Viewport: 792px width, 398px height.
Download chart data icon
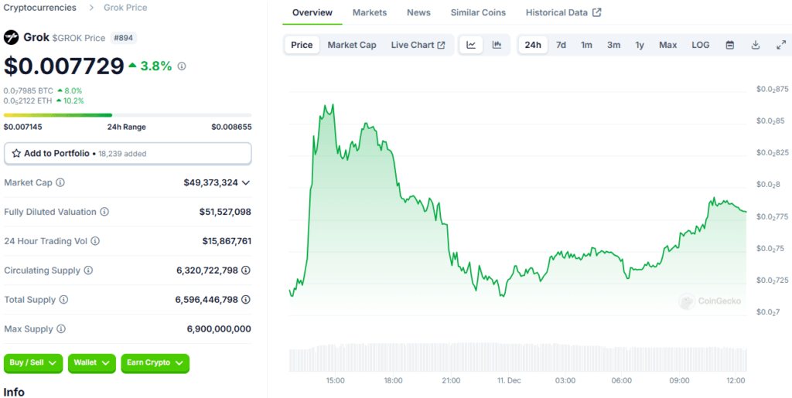[756, 45]
